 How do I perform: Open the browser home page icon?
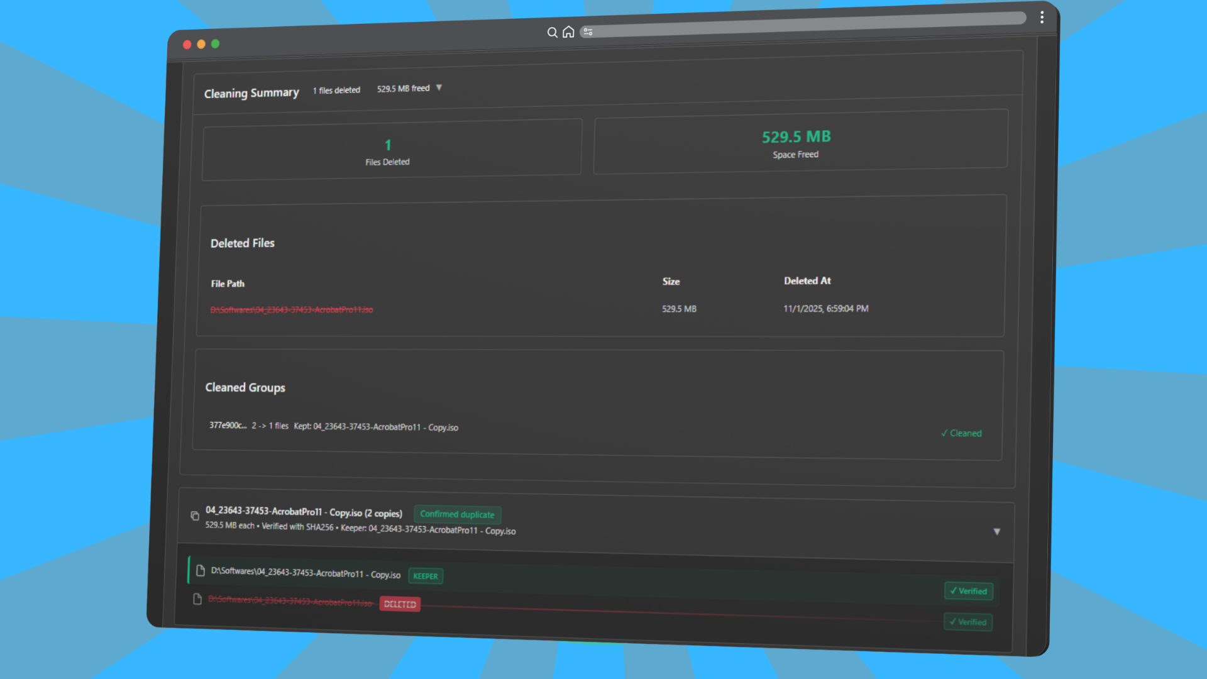pyautogui.click(x=568, y=31)
